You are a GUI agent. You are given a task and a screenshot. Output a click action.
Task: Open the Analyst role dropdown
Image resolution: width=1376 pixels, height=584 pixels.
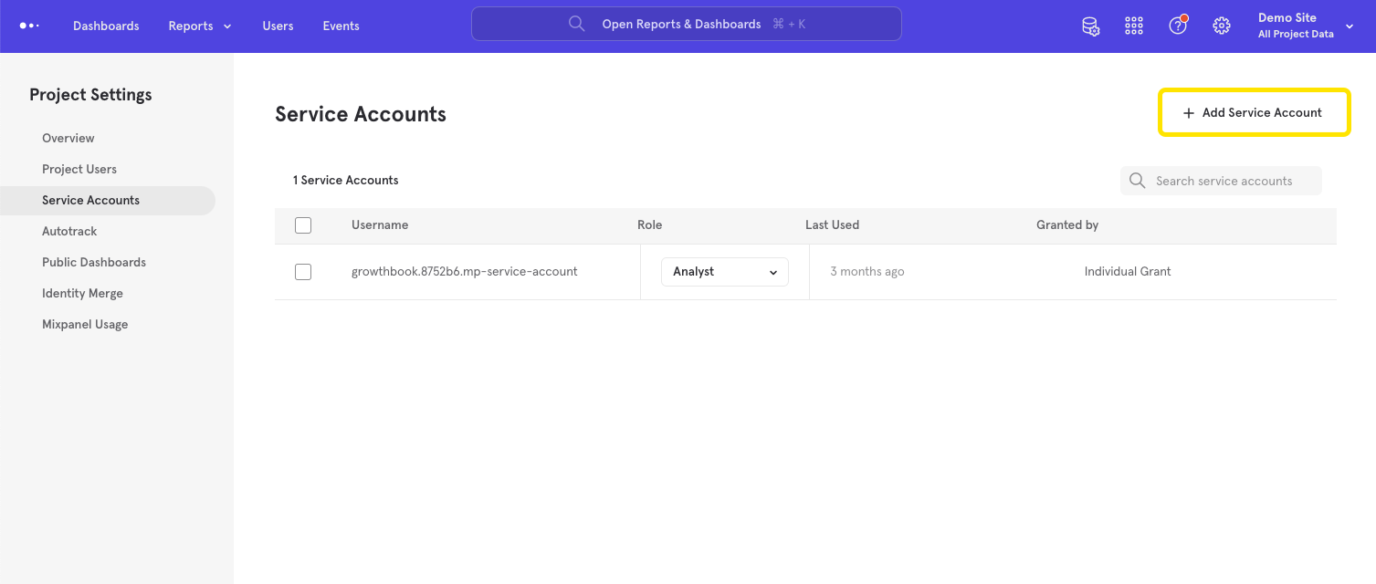tap(724, 272)
